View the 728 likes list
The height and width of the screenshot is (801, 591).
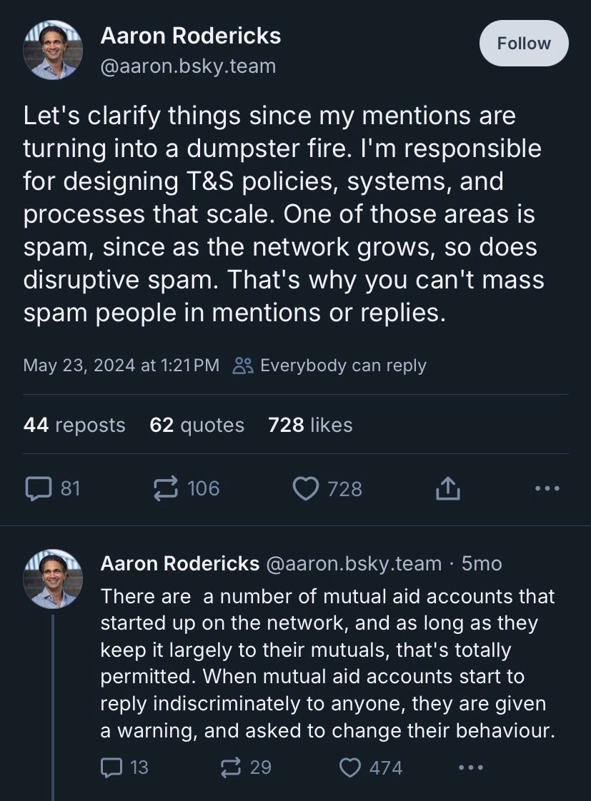point(310,425)
